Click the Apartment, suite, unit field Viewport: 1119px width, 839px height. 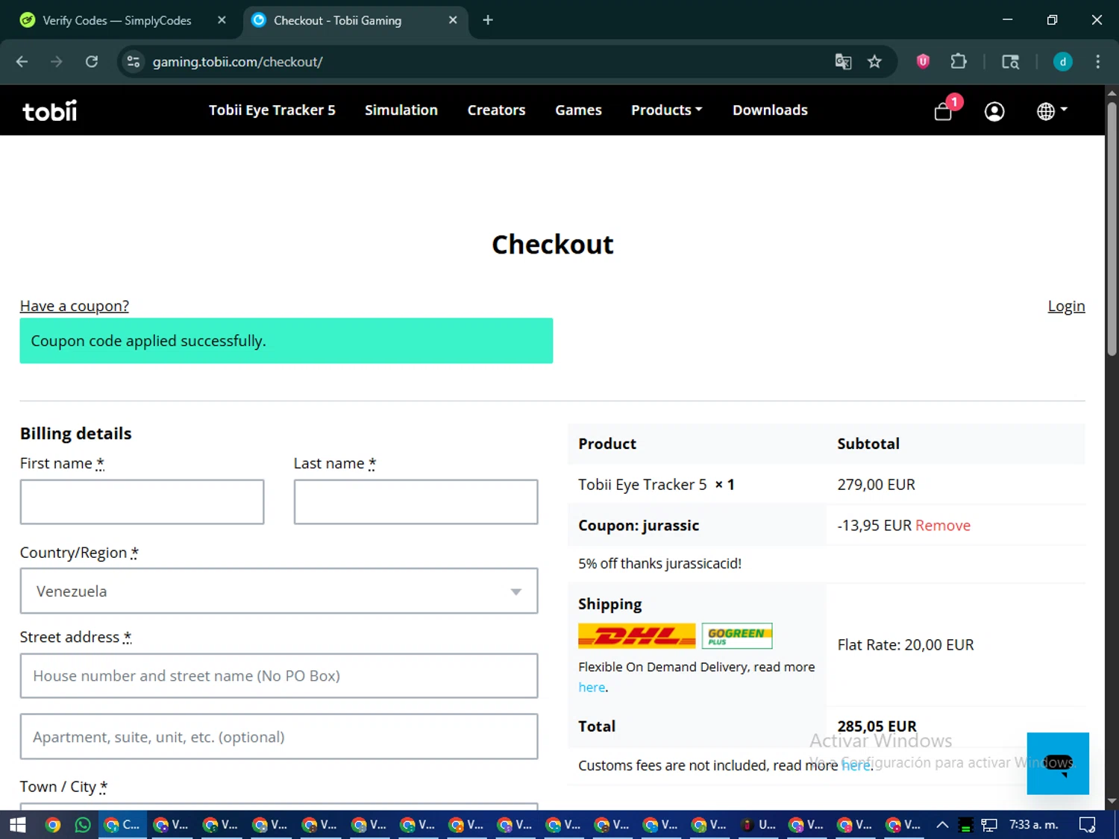tap(279, 737)
